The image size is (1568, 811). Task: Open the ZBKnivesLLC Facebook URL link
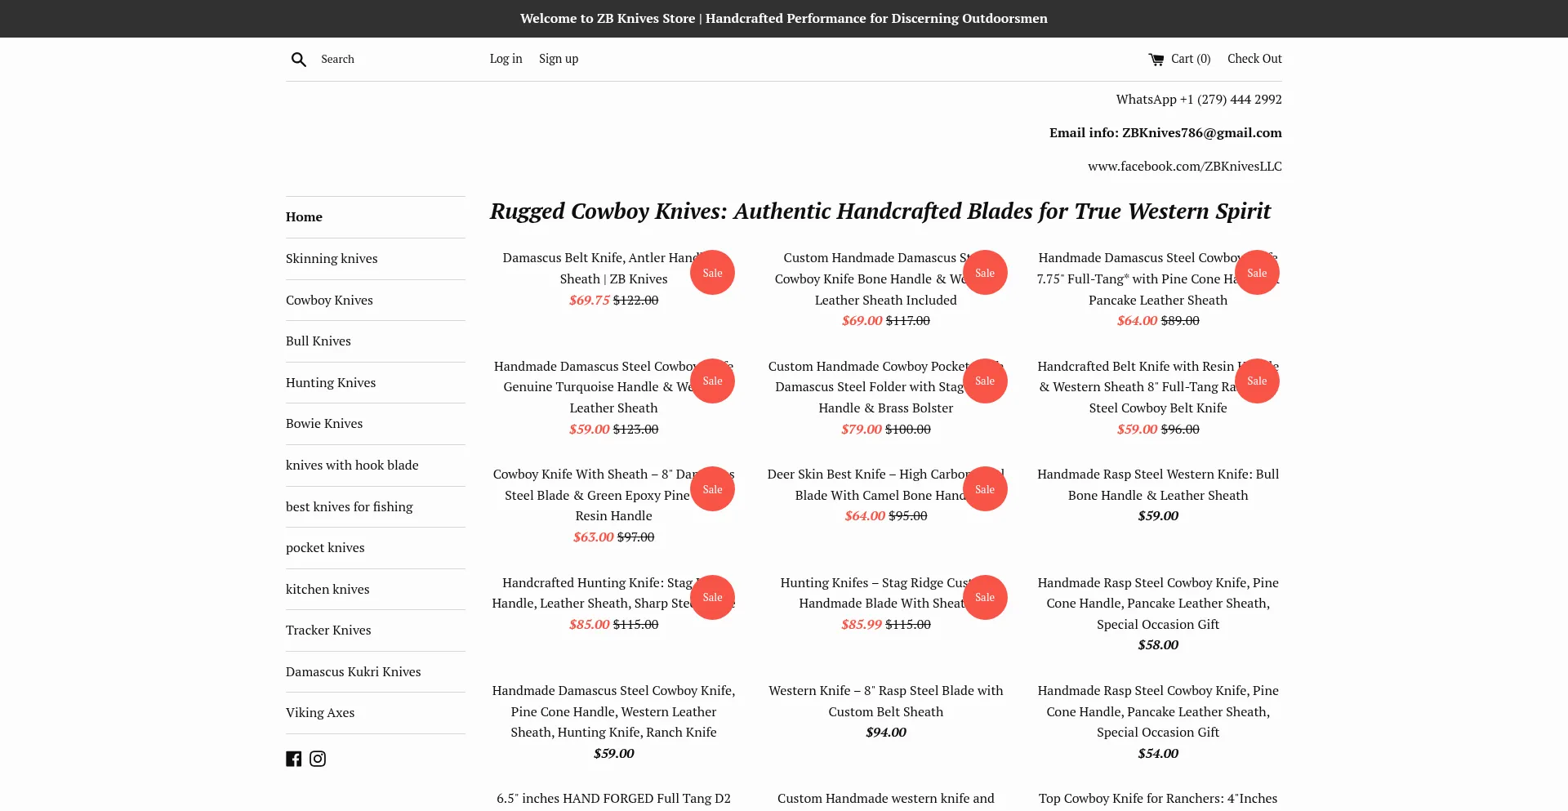(1185, 167)
